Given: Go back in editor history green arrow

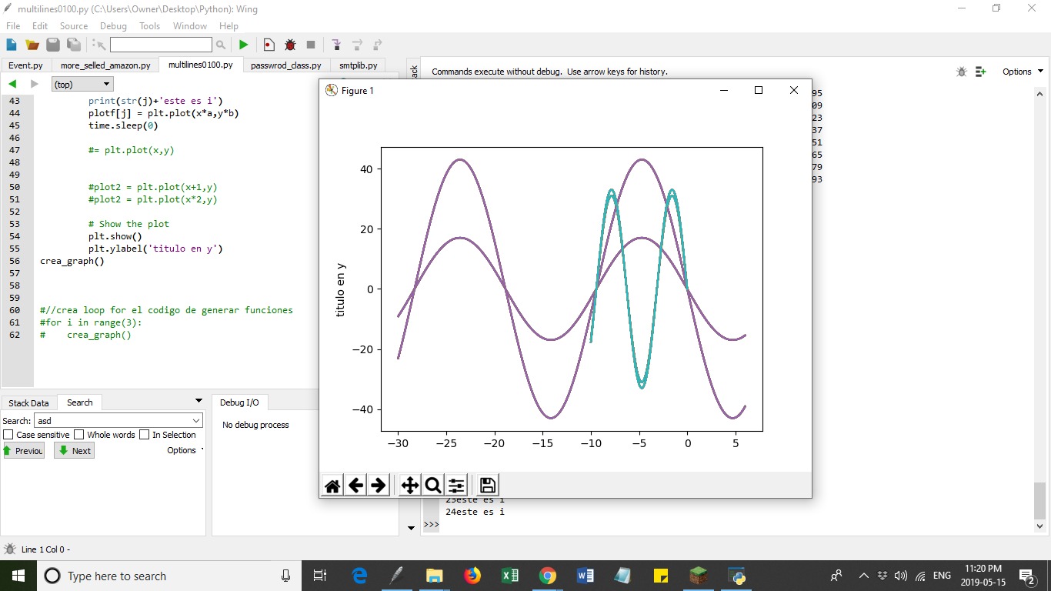Looking at the screenshot, I should tap(12, 84).
